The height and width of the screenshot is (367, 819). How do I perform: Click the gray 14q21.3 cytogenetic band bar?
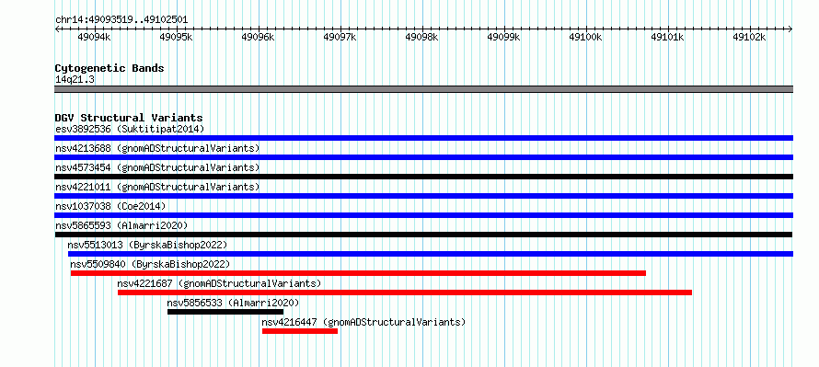(x=423, y=89)
